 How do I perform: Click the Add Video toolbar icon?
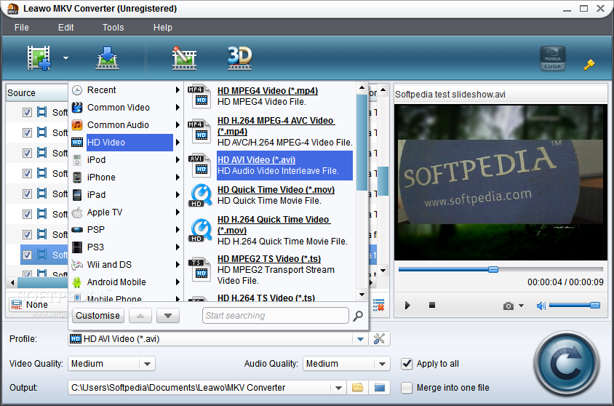point(39,58)
